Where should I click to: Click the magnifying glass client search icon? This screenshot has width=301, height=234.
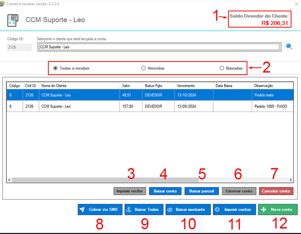pyautogui.click(x=289, y=46)
